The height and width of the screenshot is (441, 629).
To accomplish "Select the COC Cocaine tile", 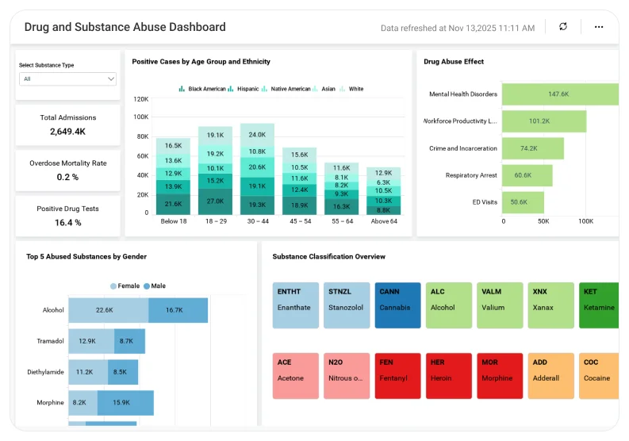I will tap(599, 376).
